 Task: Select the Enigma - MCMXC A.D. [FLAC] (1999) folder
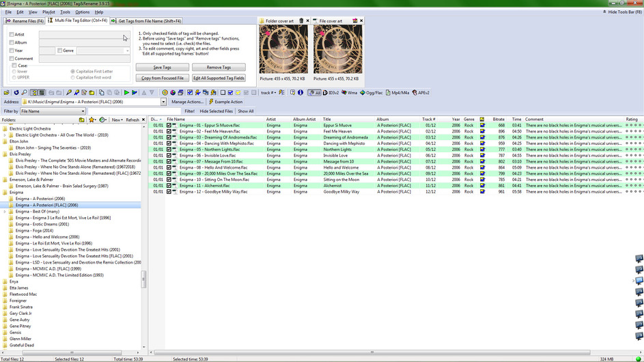tap(48, 268)
